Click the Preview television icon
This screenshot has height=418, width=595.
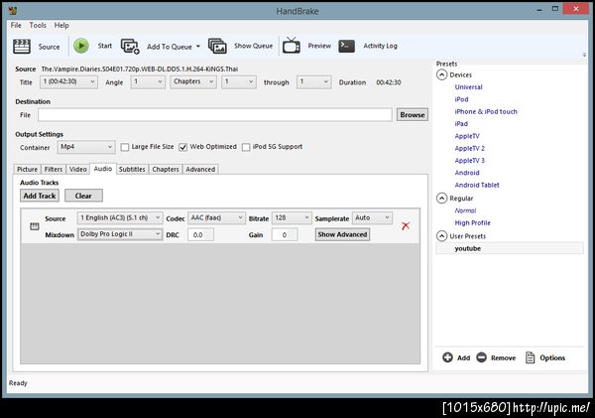(x=291, y=46)
